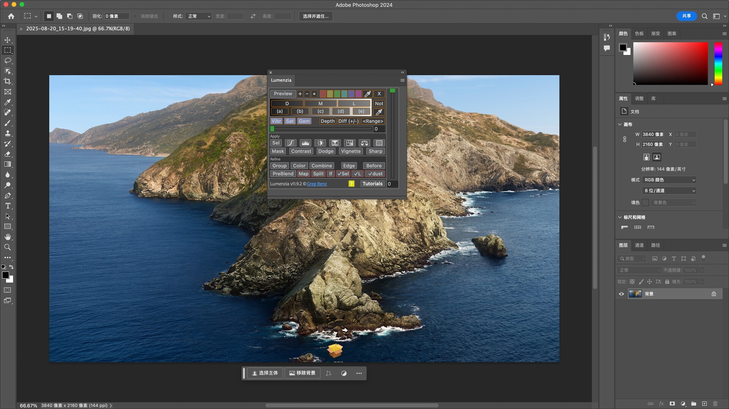Viewport: 729px width, 409px height.
Task: Click the canvas width input field
Action: click(653, 134)
